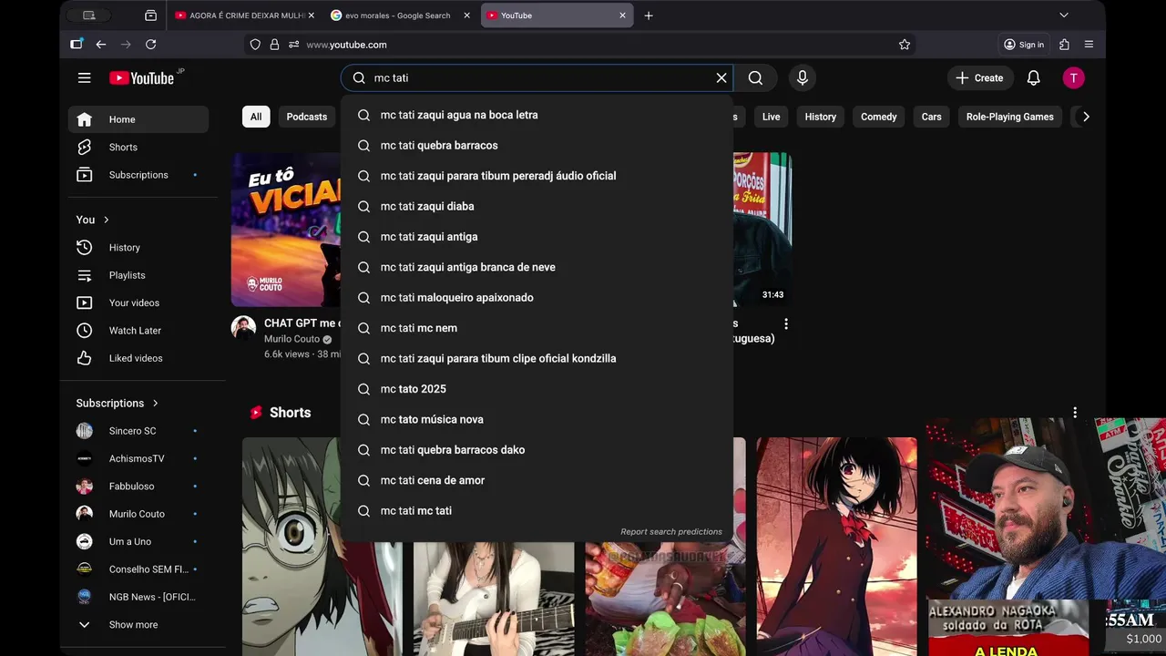Open Shorts in the sidebar

tap(138, 147)
